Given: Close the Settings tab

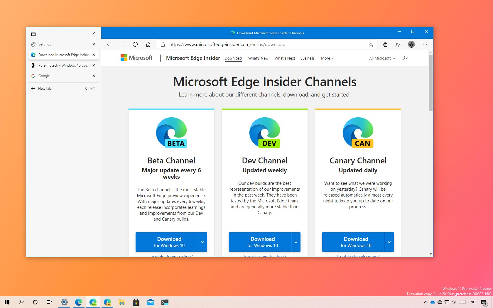Looking at the screenshot, I should [x=94, y=44].
